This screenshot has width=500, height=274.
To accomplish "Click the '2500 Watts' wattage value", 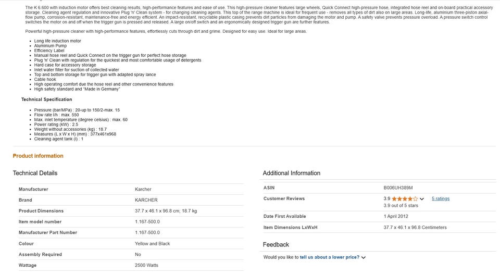I will point(146,266).
